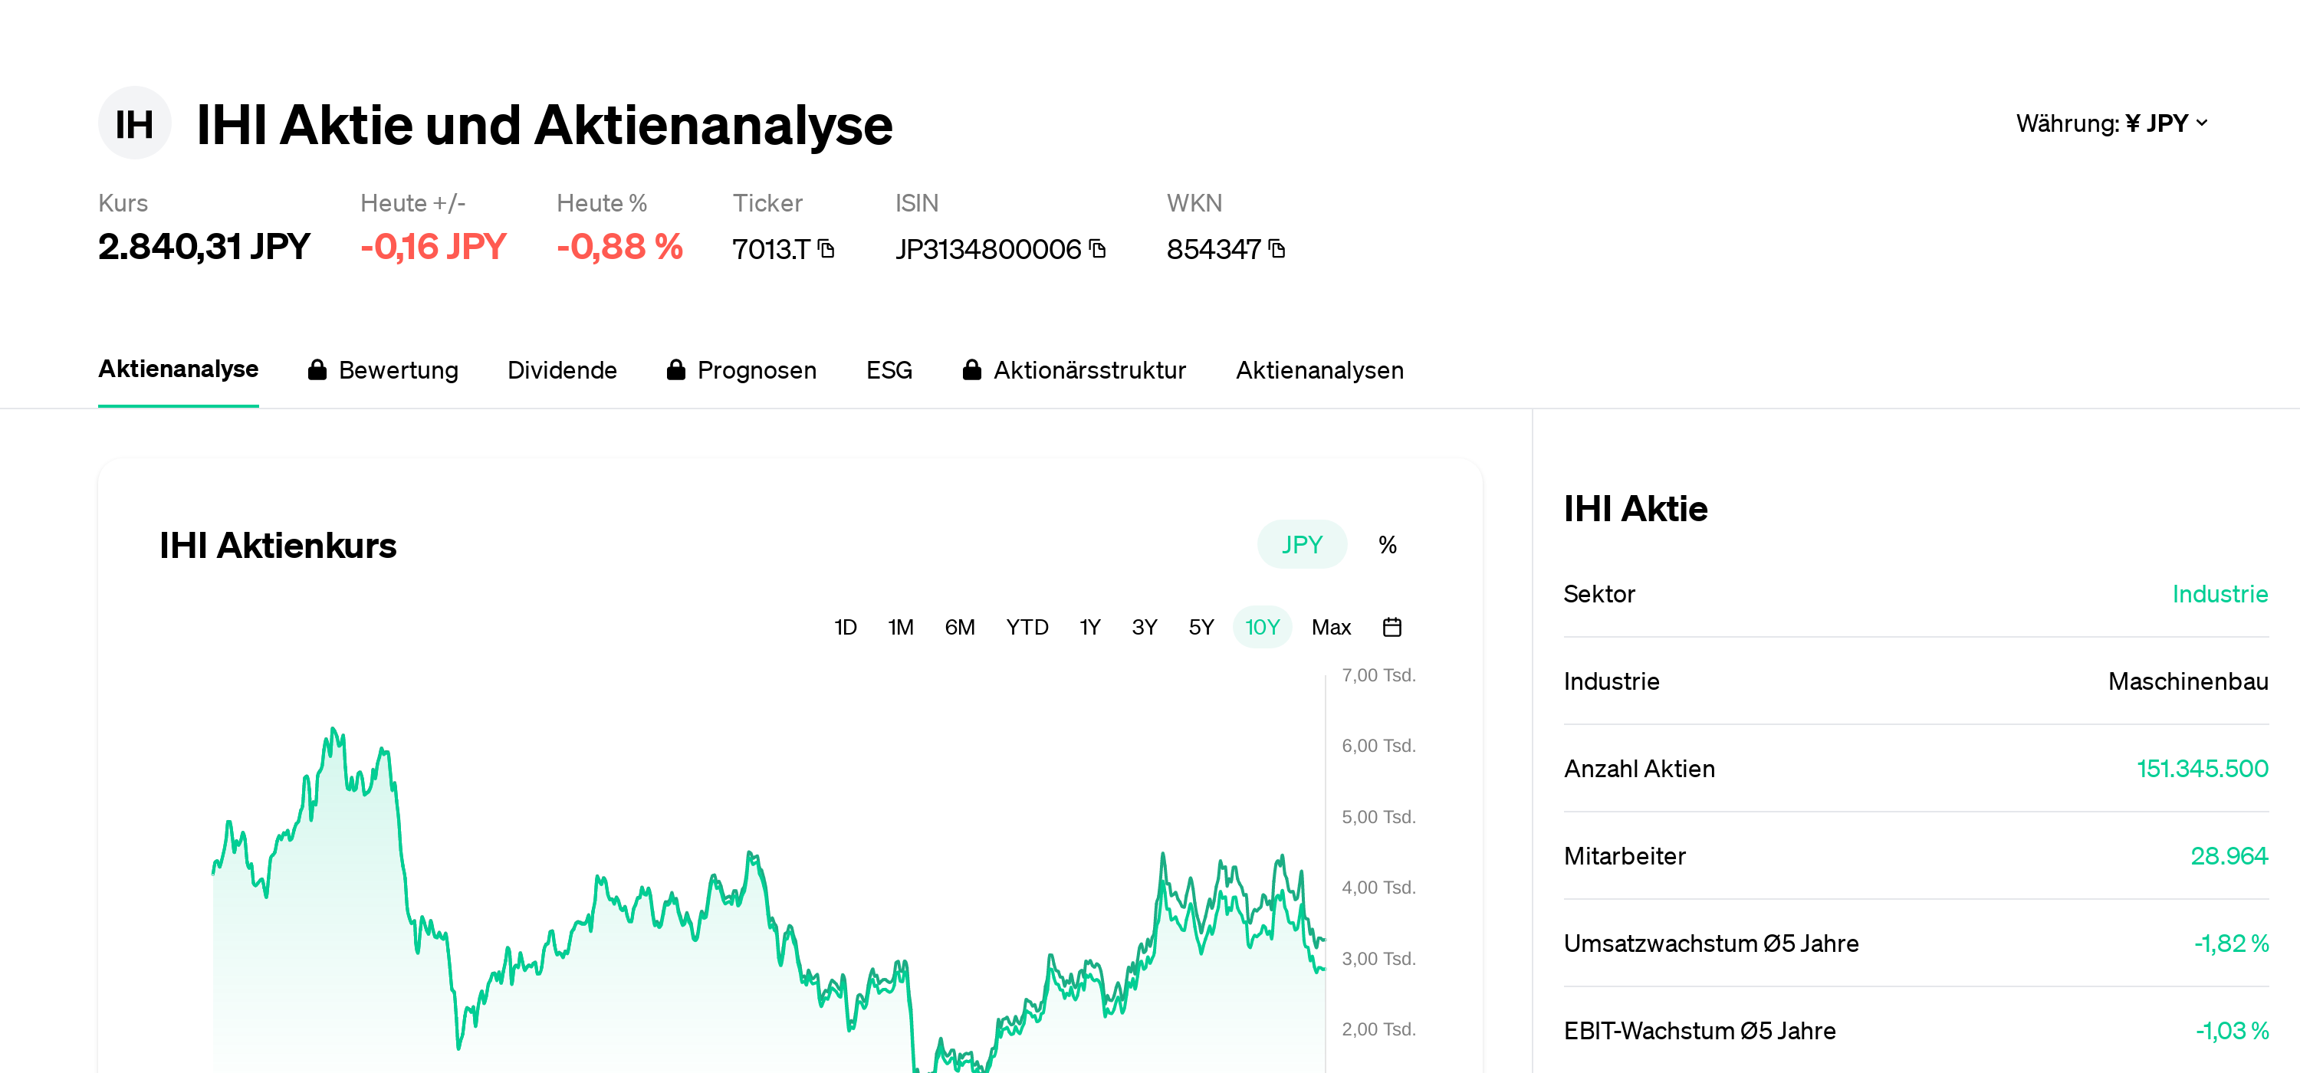Switch chart display to percent mode
The height and width of the screenshot is (1073, 2300).
[x=1387, y=544]
